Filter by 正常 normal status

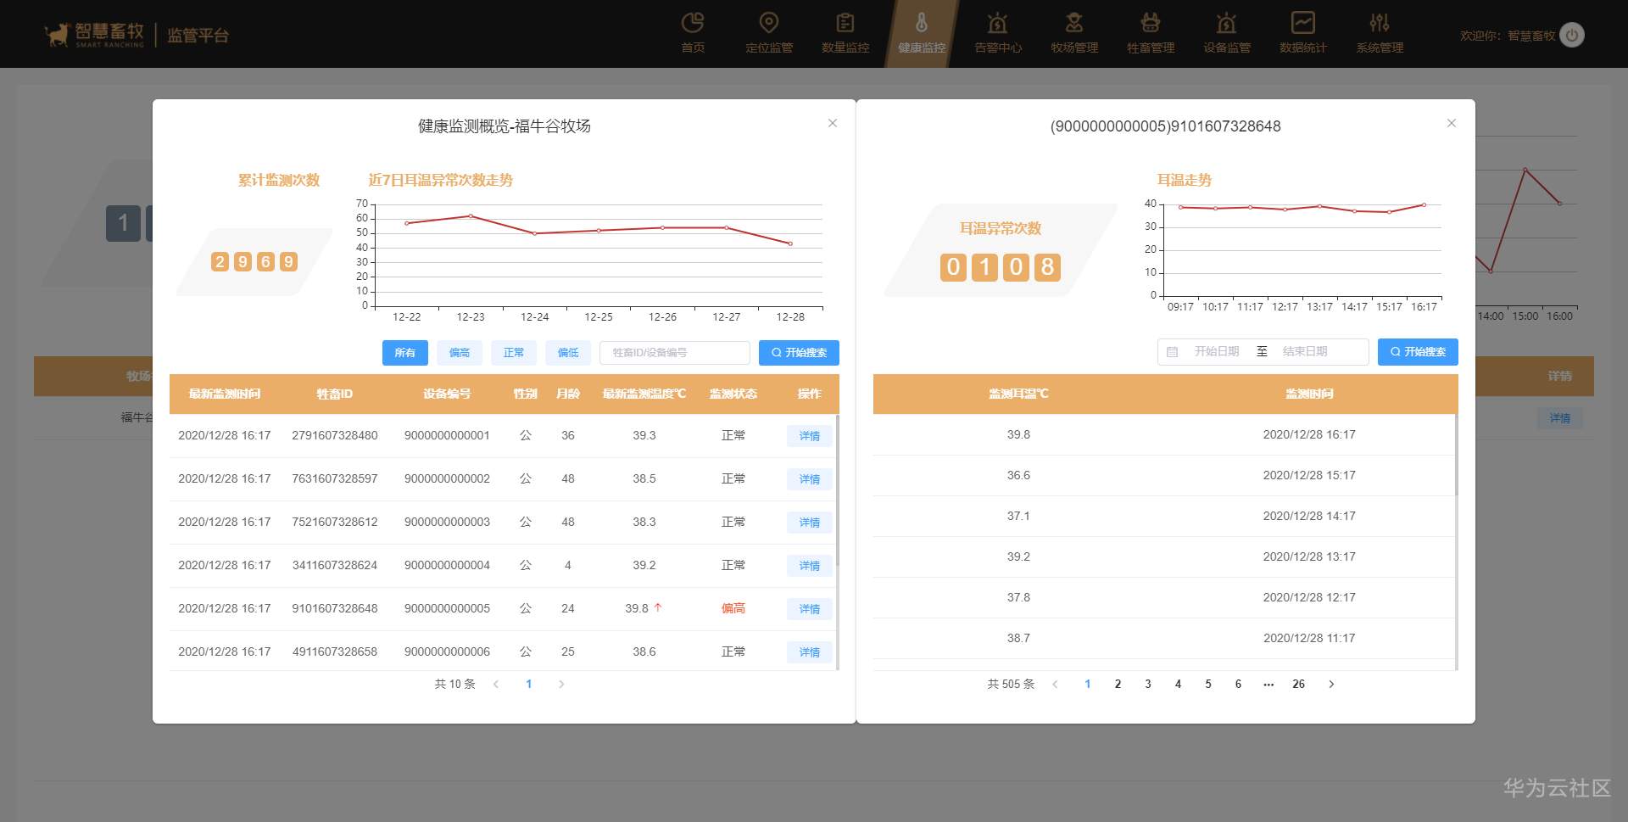click(514, 353)
